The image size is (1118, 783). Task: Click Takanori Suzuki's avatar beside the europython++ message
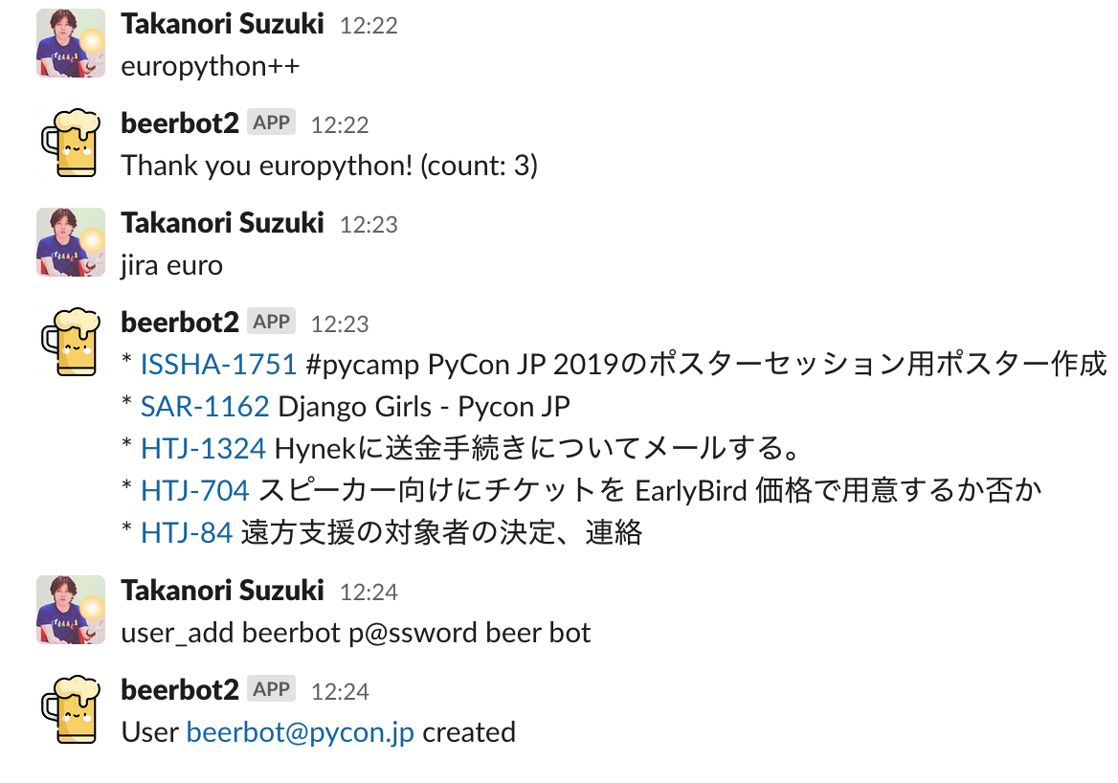click(70, 43)
